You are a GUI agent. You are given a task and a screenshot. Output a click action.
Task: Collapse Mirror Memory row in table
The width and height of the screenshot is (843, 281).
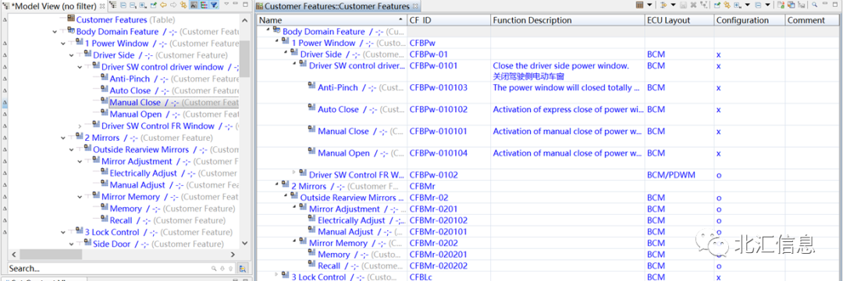(x=294, y=241)
